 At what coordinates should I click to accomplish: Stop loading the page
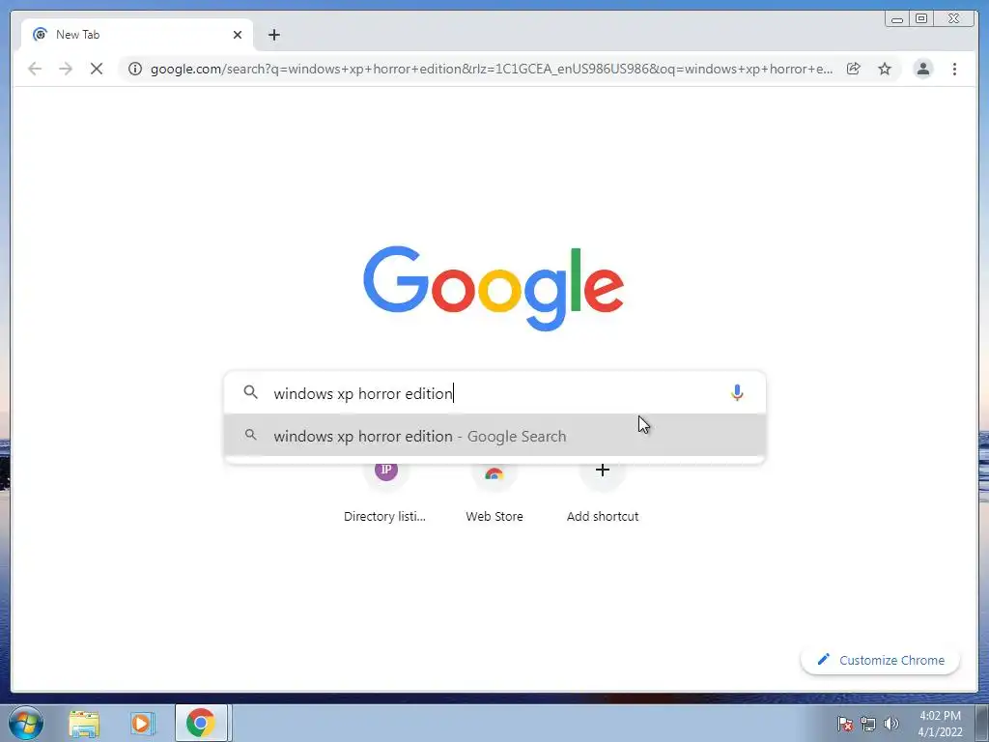pos(97,69)
